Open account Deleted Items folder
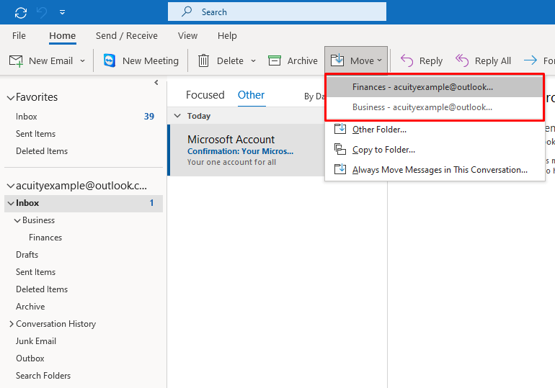Image resolution: width=555 pixels, height=388 pixels. (42, 289)
